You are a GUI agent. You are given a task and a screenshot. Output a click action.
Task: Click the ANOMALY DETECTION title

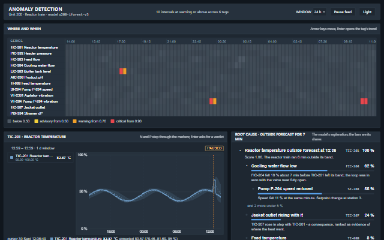coord(35,9)
